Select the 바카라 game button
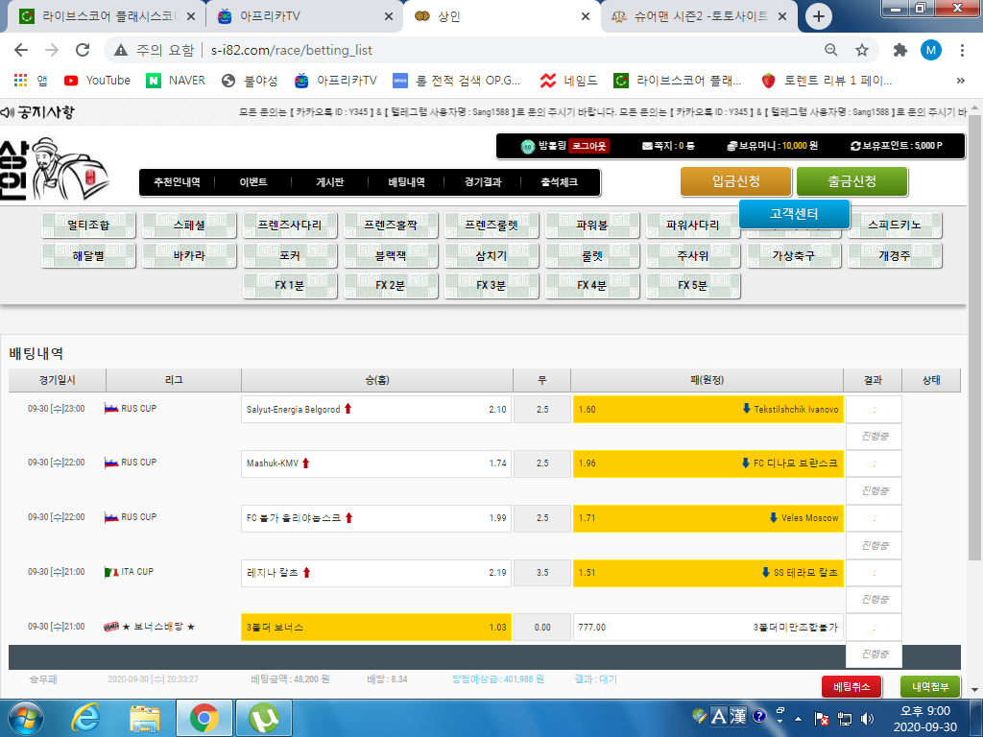The image size is (983, 737). 189,256
